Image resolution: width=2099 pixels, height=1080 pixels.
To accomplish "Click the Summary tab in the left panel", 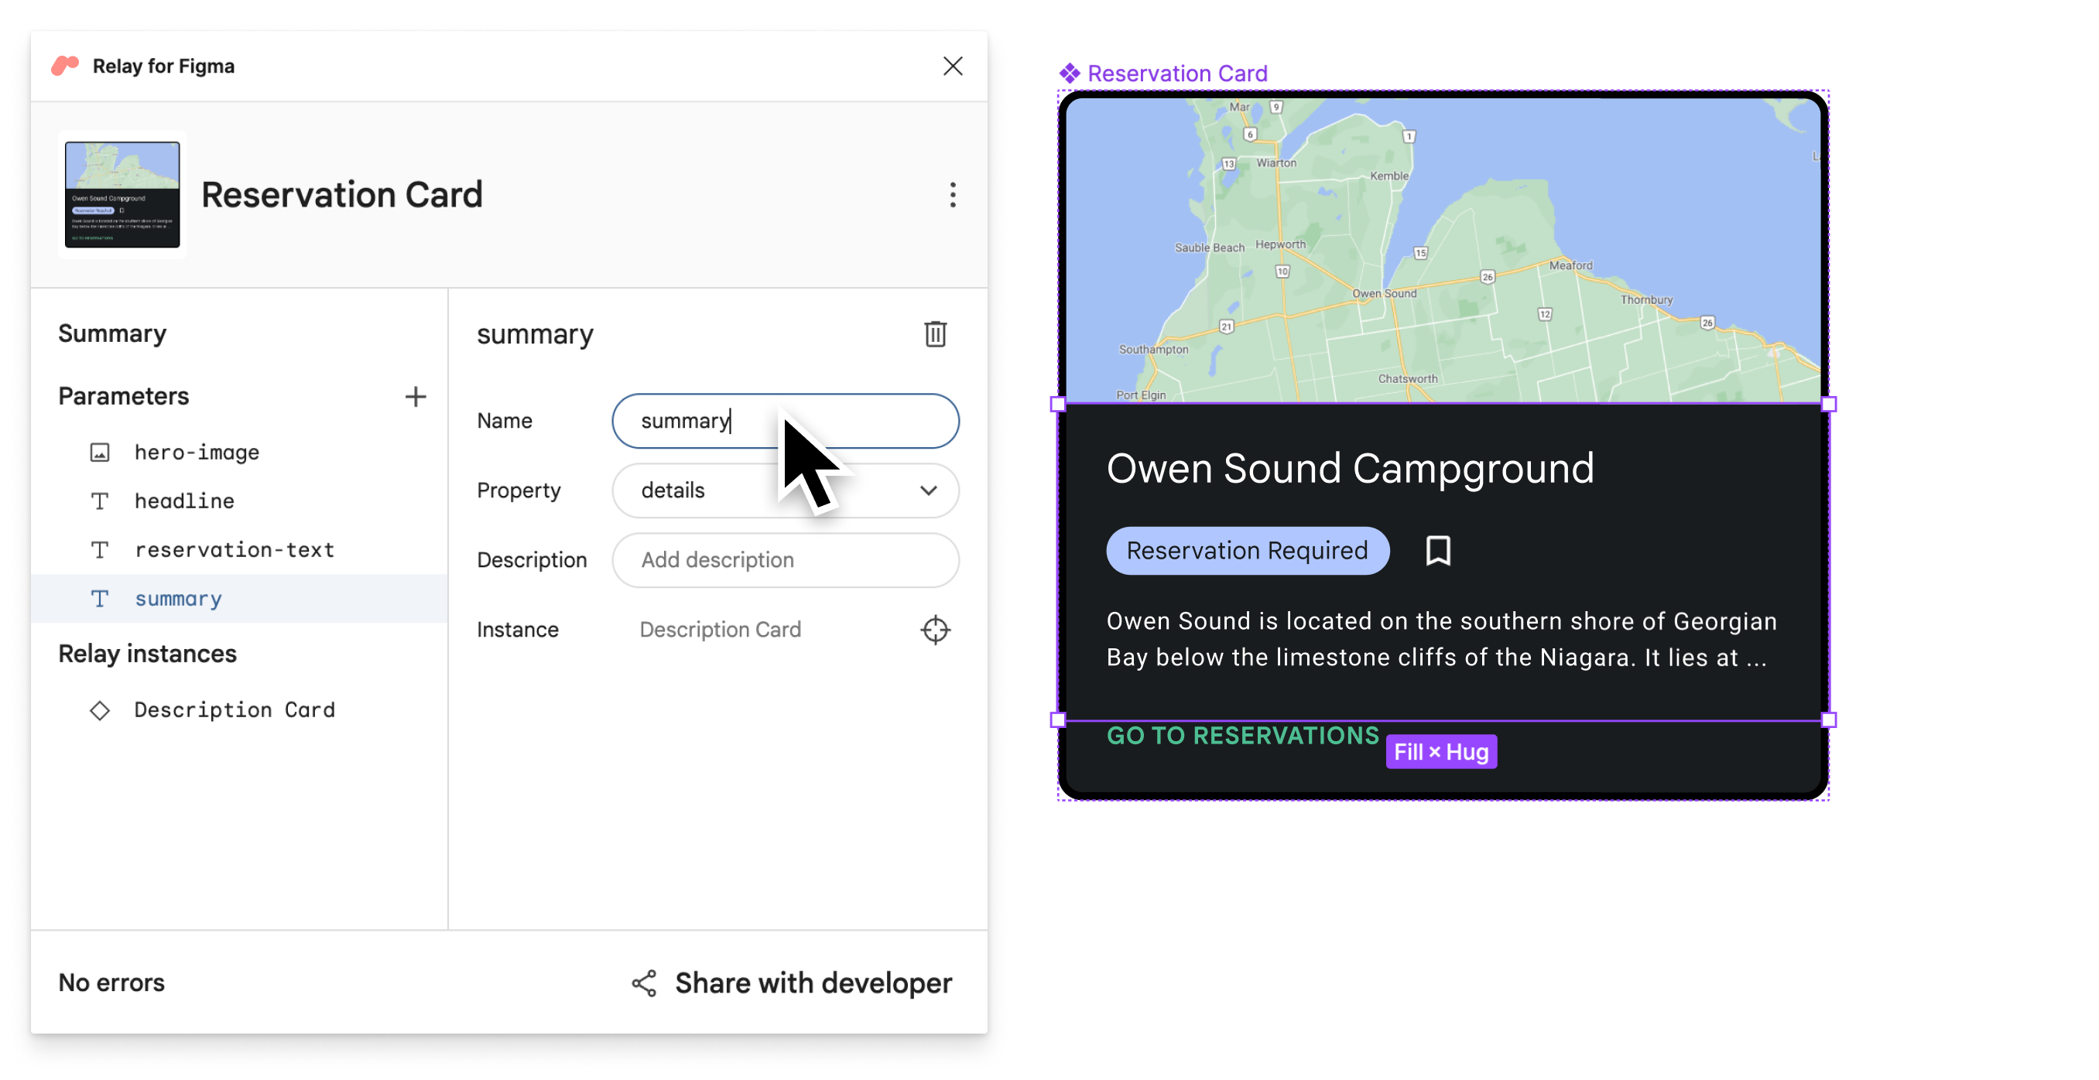I will click(x=110, y=332).
